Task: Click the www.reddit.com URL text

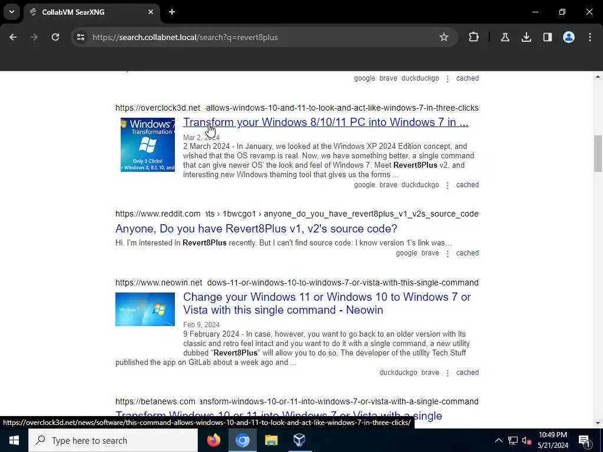Action: (x=158, y=214)
